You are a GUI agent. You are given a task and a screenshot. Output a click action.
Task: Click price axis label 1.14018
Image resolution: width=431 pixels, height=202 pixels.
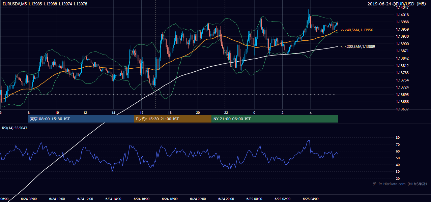pyautogui.click(x=402, y=15)
